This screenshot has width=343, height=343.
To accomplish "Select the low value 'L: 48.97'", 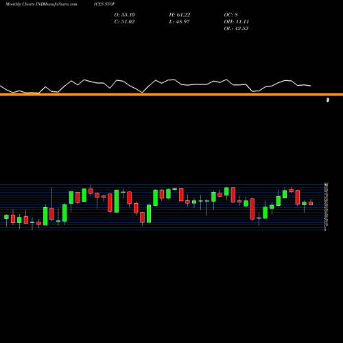I will point(179,22).
